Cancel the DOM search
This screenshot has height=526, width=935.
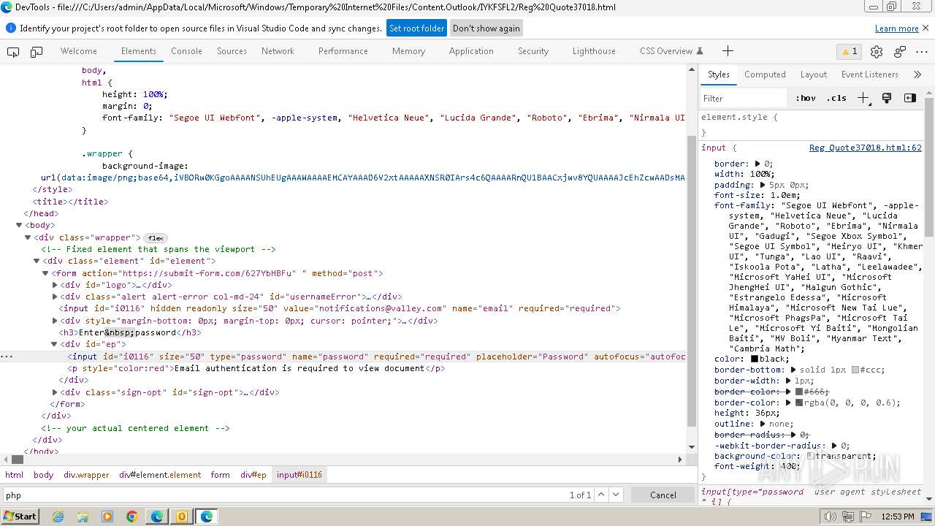[663, 495]
